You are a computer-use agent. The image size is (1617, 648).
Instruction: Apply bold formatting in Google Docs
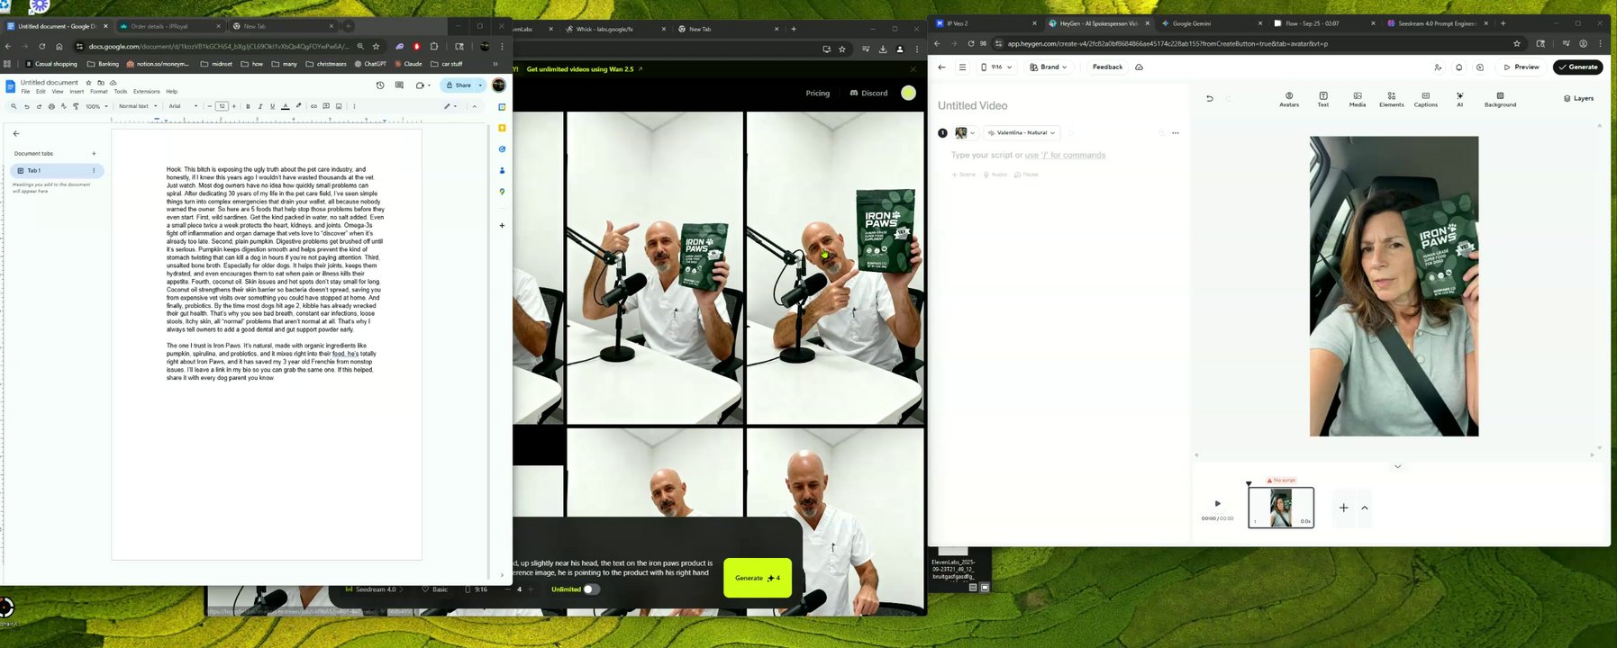point(248,106)
